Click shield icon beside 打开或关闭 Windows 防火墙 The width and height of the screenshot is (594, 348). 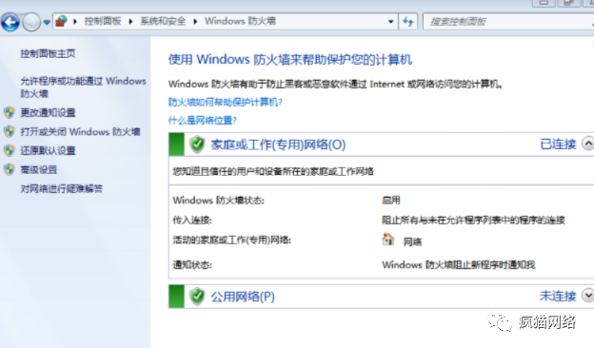pos(10,131)
